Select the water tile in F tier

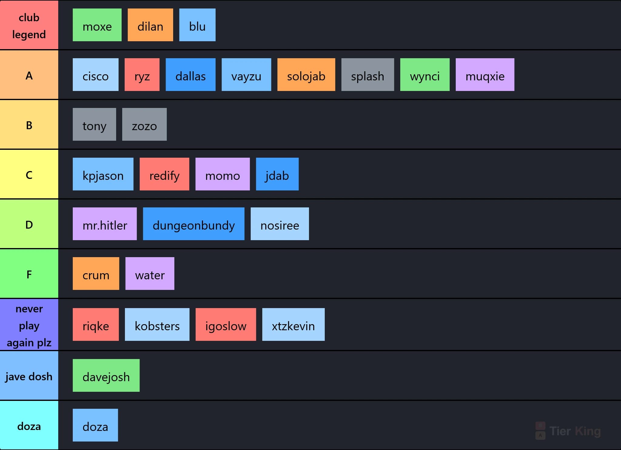(x=150, y=274)
